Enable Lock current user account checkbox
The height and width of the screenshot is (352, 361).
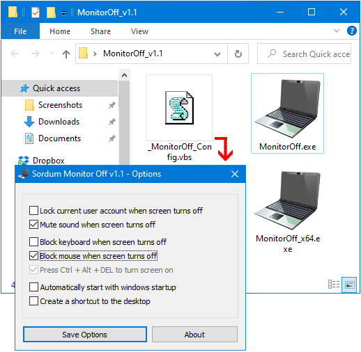[x=34, y=211]
